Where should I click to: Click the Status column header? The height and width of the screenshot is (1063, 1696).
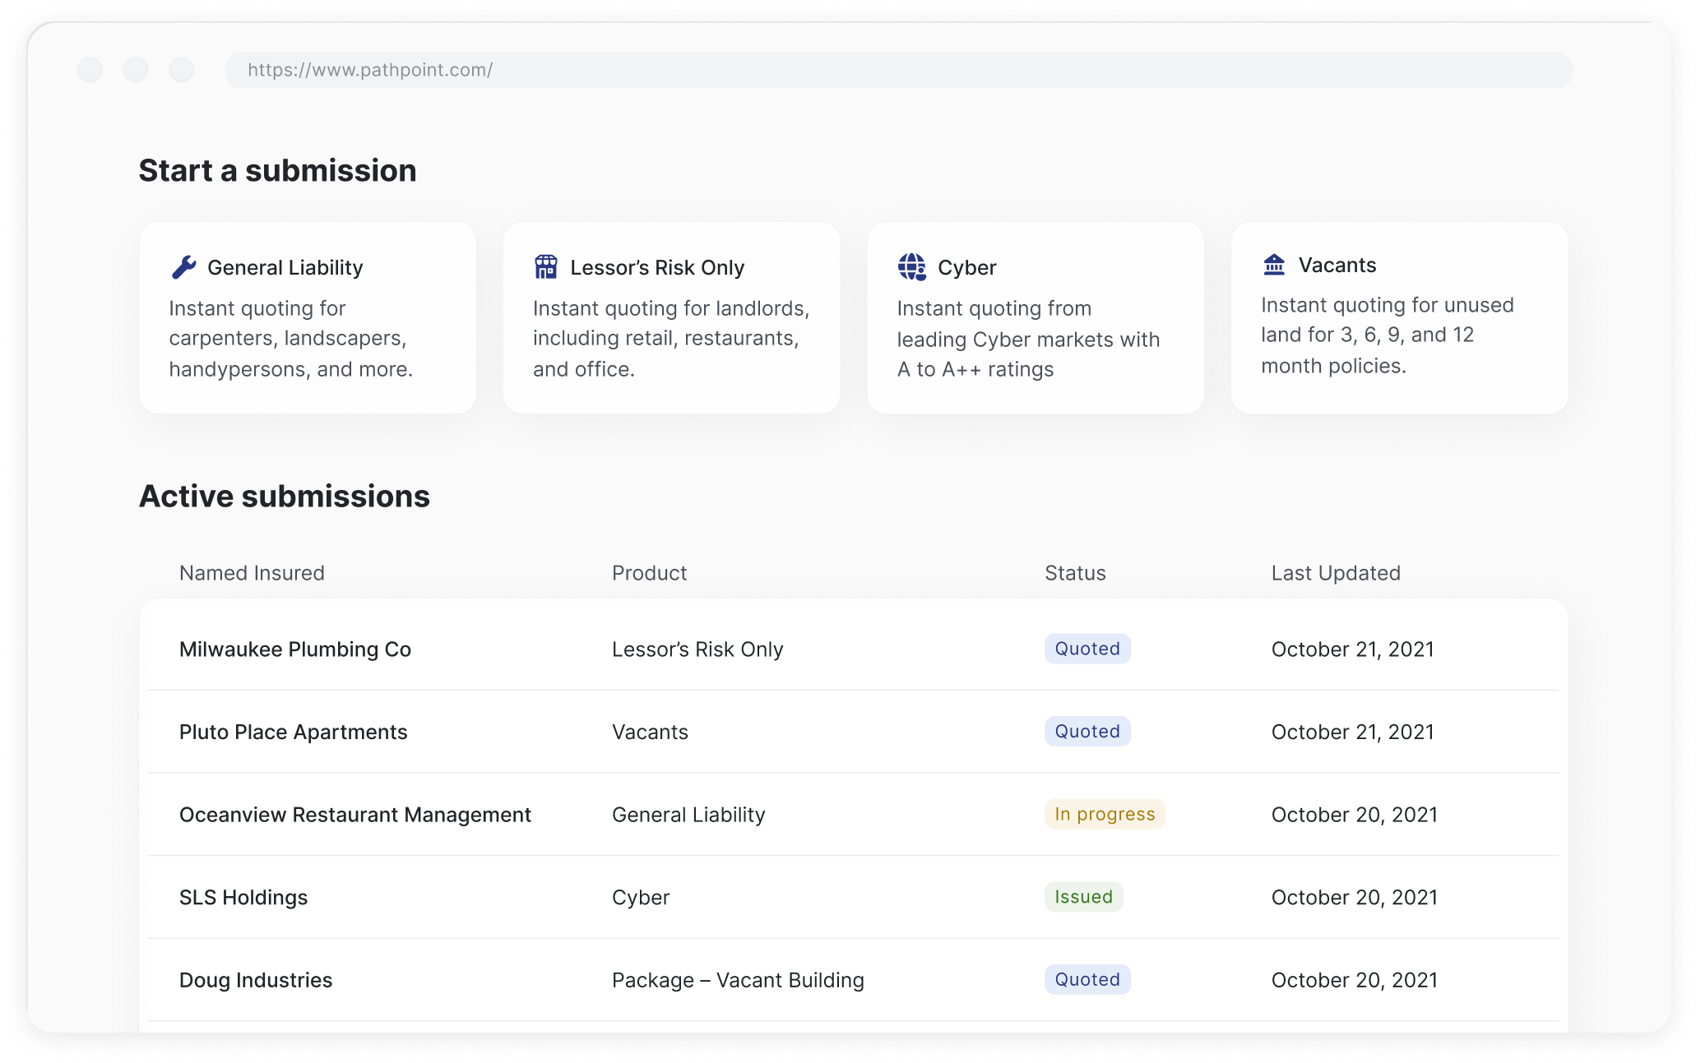point(1074,573)
